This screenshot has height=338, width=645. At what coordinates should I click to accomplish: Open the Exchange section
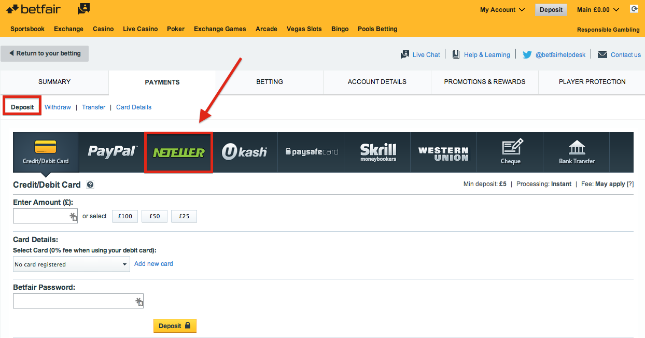click(x=68, y=29)
